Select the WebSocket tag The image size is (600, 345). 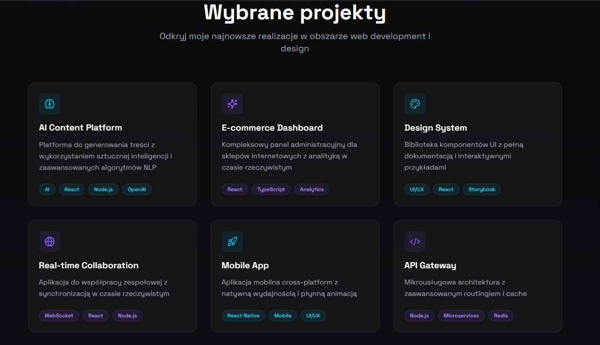click(59, 316)
